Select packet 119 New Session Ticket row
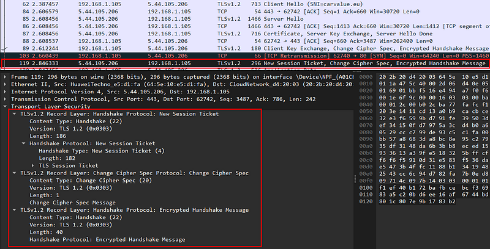The image size is (490, 249). [x=245, y=63]
